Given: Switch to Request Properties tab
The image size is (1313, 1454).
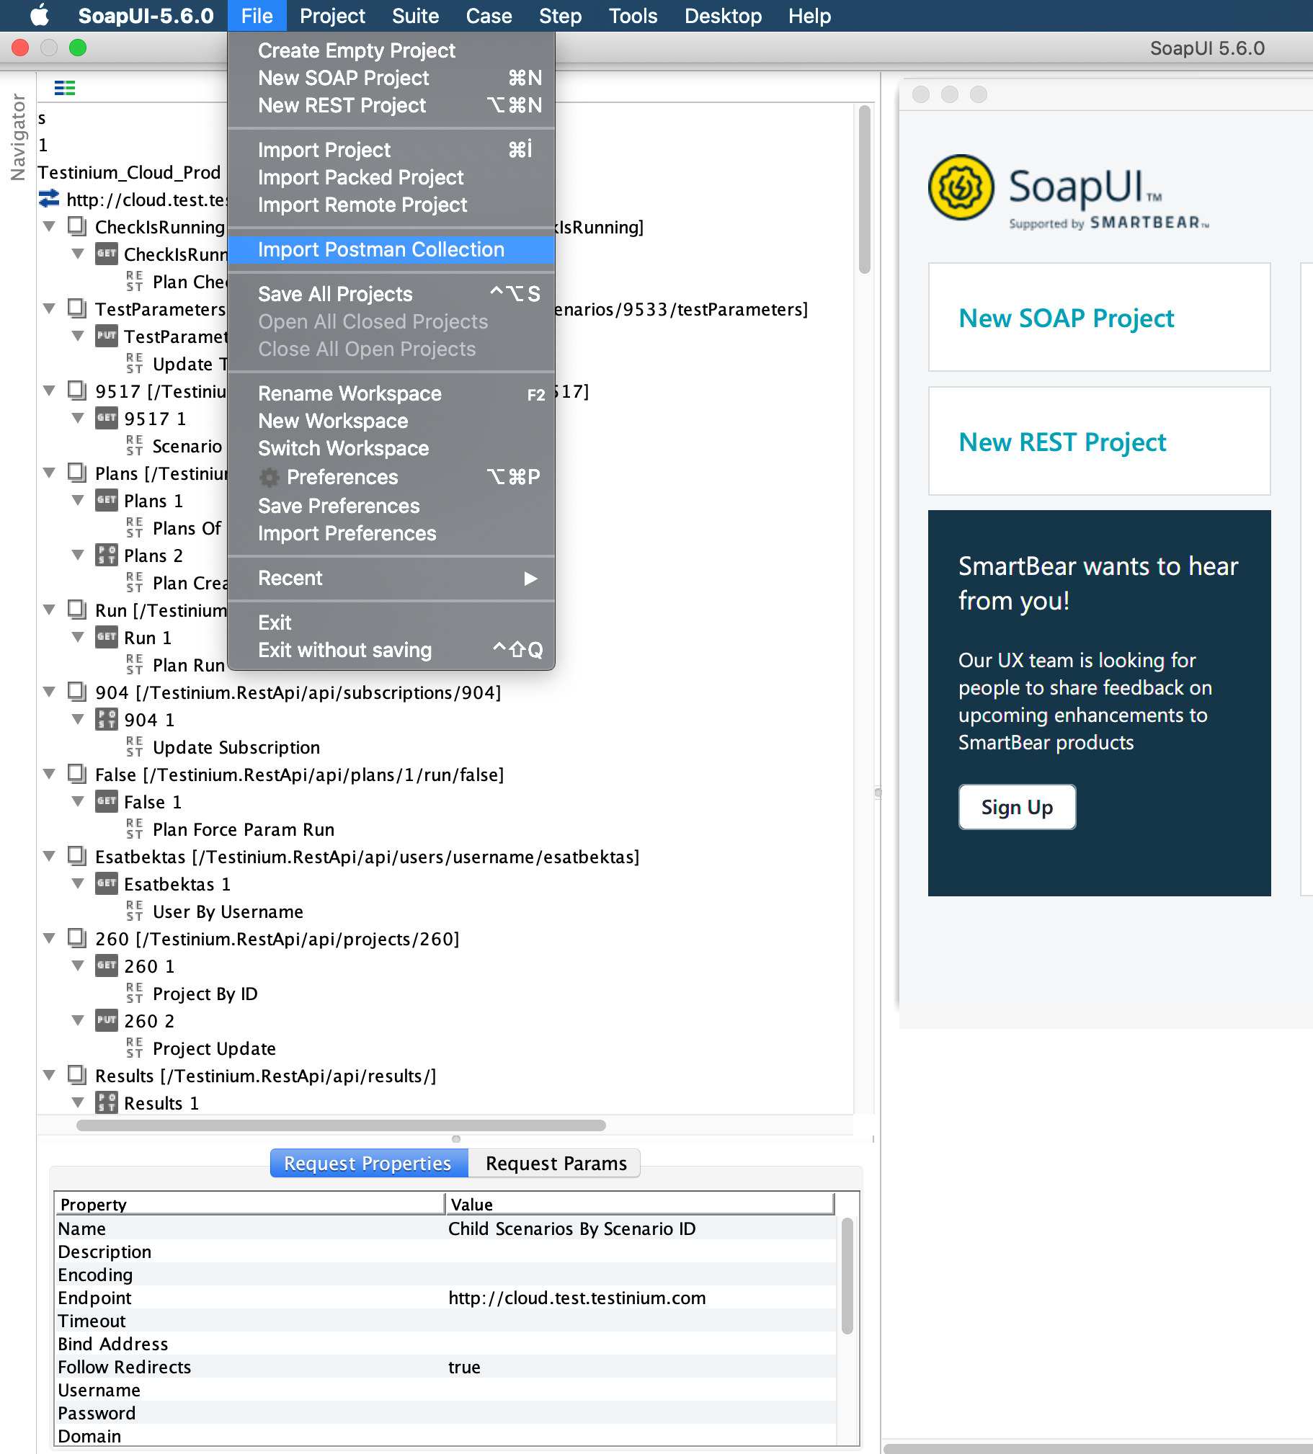Looking at the screenshot, I should [369, 1163].
